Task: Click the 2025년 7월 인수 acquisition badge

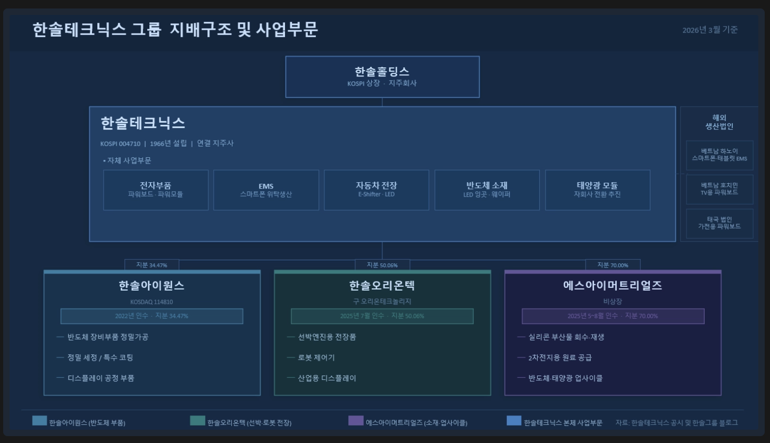Action: click(382, 316)
